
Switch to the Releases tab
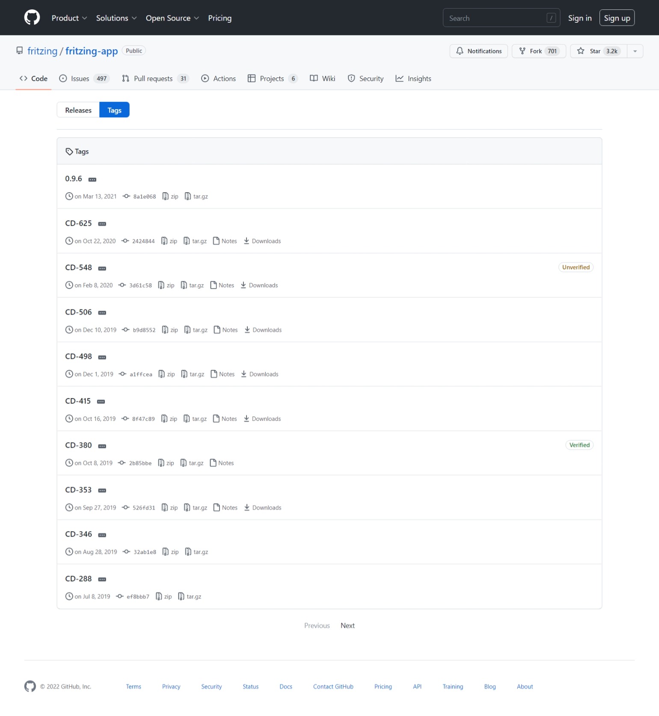pyautogui.click(x=78, y=110)
